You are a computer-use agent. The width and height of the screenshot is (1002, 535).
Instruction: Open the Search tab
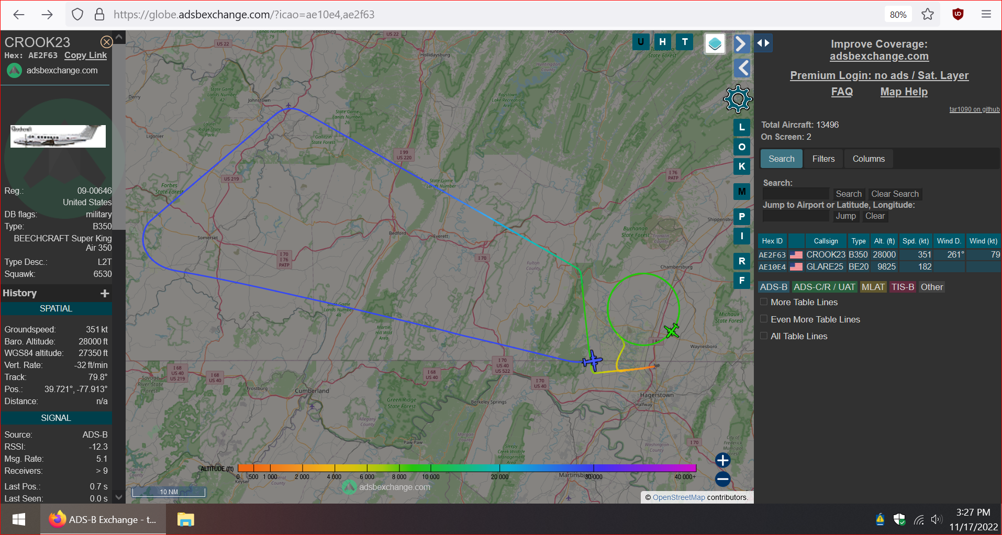pyautogui.click(x=782, y=159)
